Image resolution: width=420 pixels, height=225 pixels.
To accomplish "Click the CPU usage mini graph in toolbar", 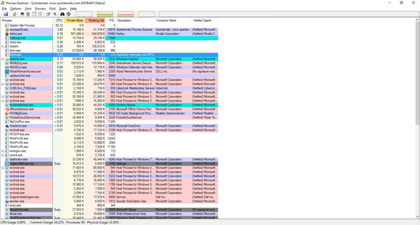I will (84, 14).
